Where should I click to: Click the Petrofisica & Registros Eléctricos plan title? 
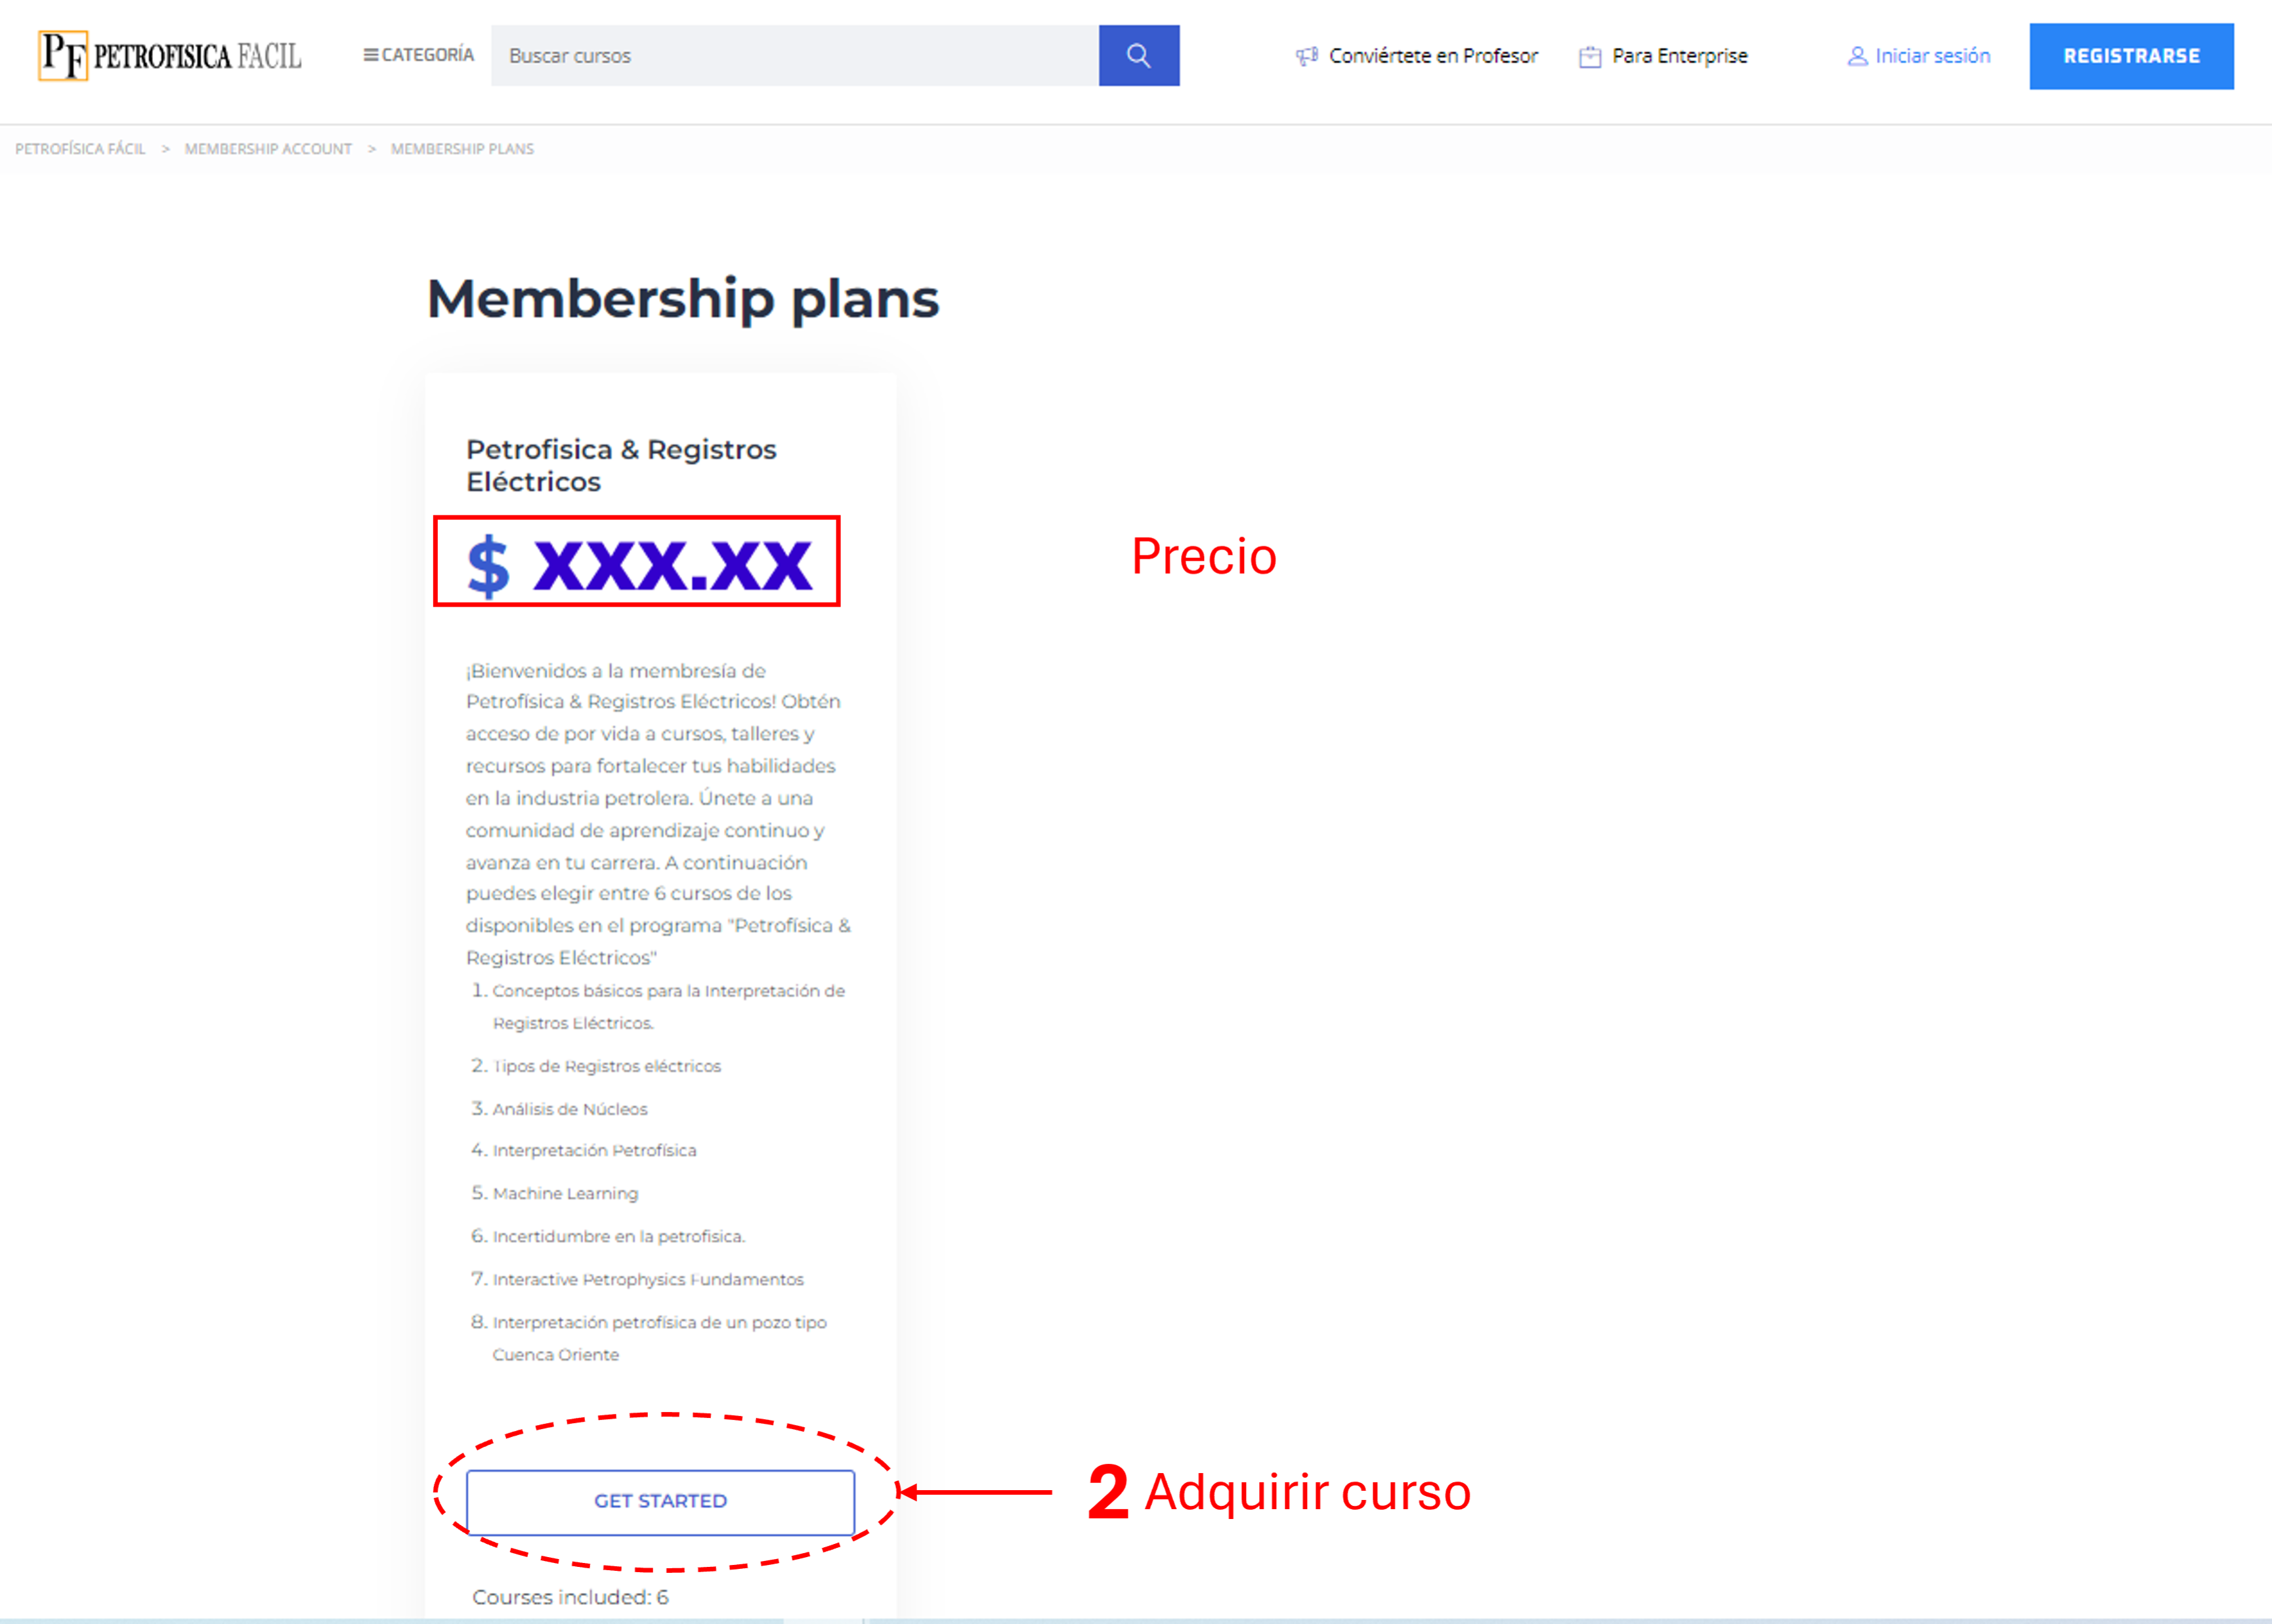point(621,465)
